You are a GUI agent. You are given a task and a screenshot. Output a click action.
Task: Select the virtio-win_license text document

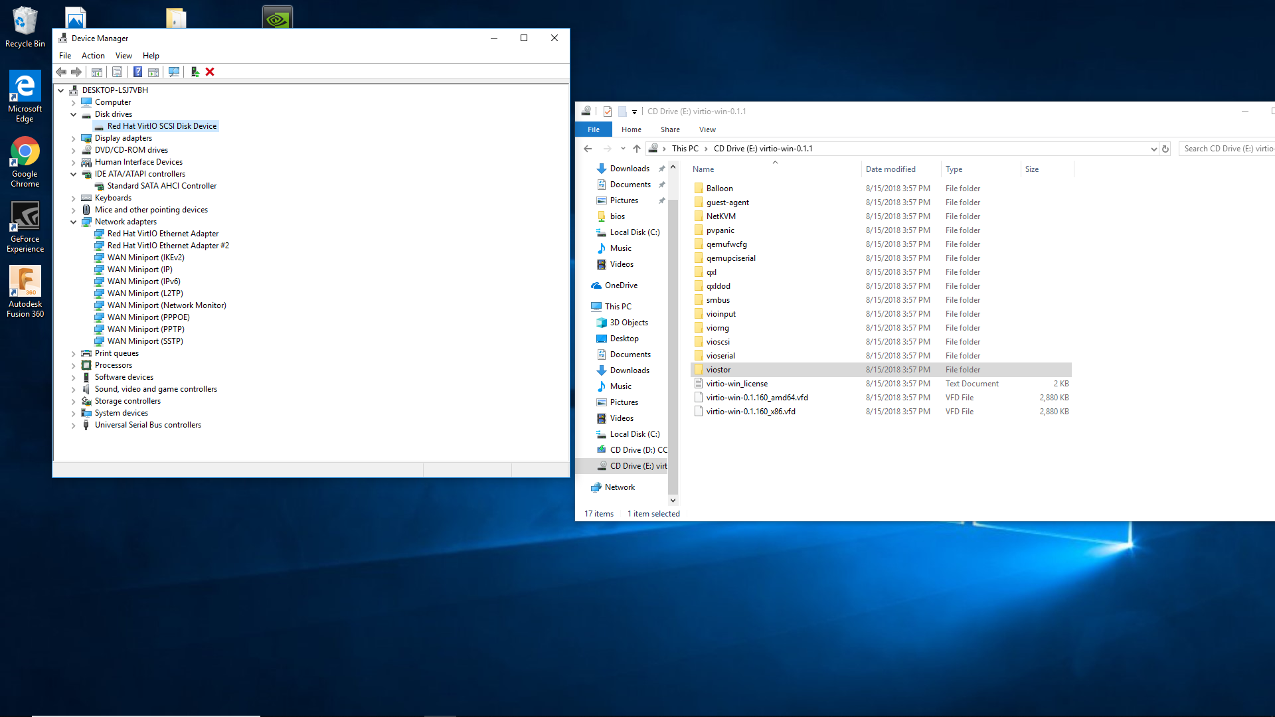(x=881, y=384)
